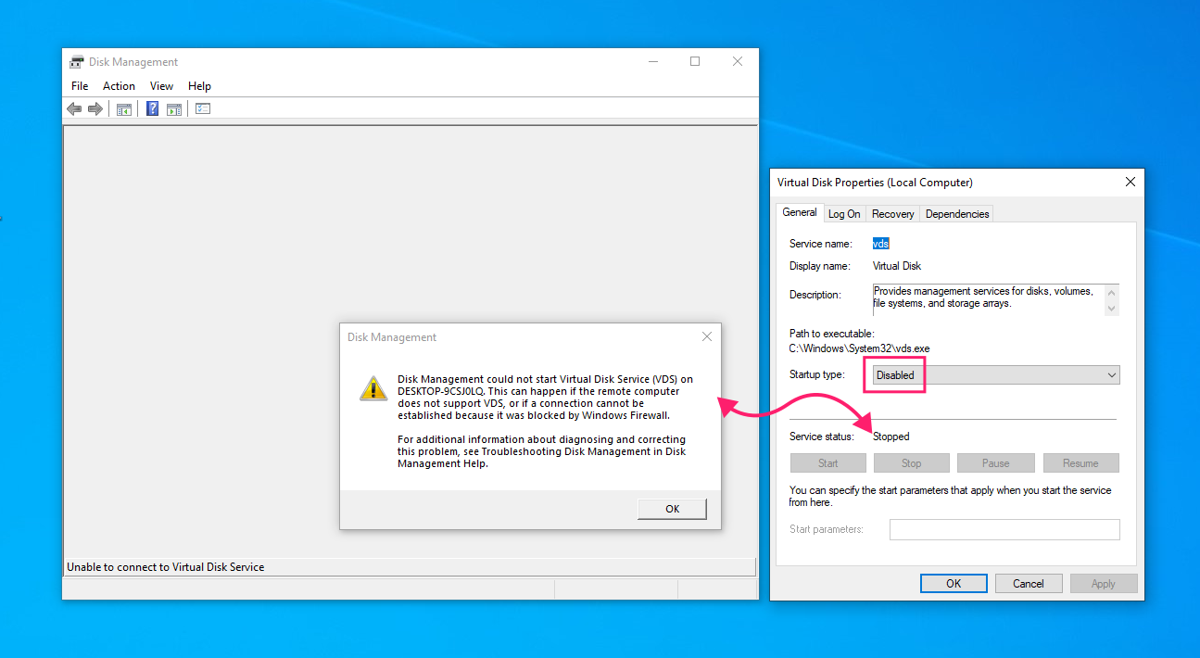Click the Stop service button
Image resolution: width=1200 pixels, height=658 pixels.
click(x=912, y=463)
